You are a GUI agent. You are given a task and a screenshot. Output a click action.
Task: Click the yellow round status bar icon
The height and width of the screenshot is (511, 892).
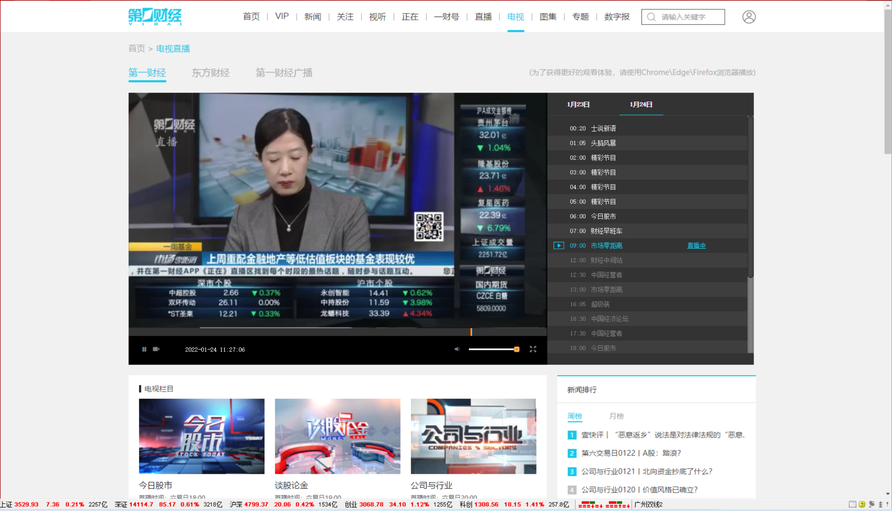click(861, 505)
